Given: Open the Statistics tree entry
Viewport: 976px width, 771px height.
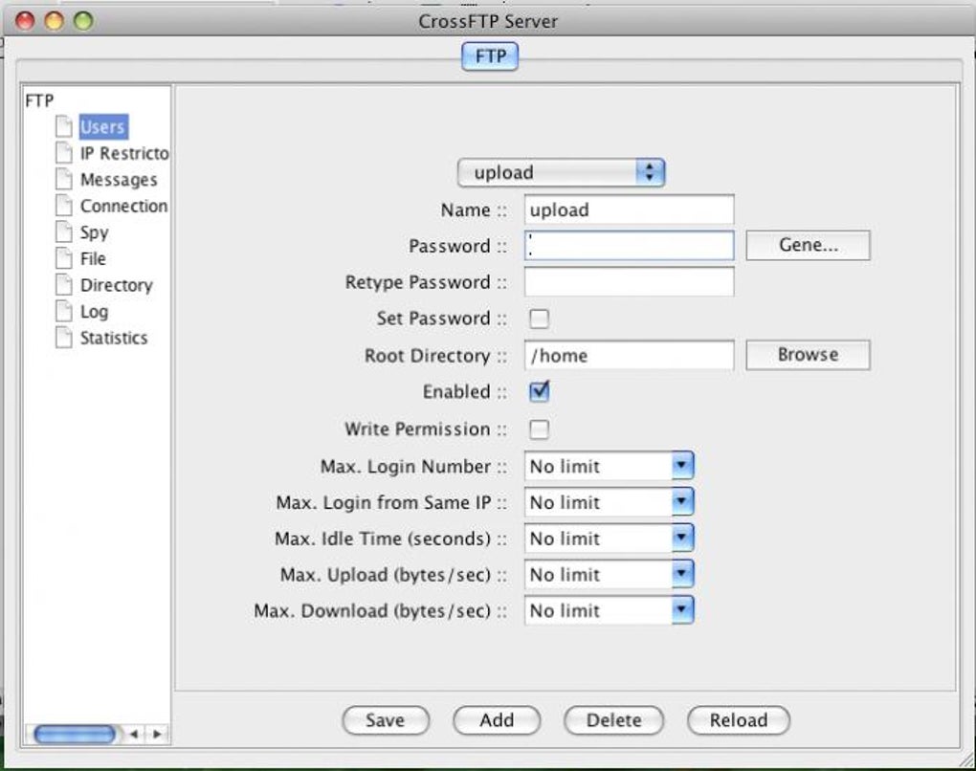Looking at the screenshot, I should tap(114, 338).
